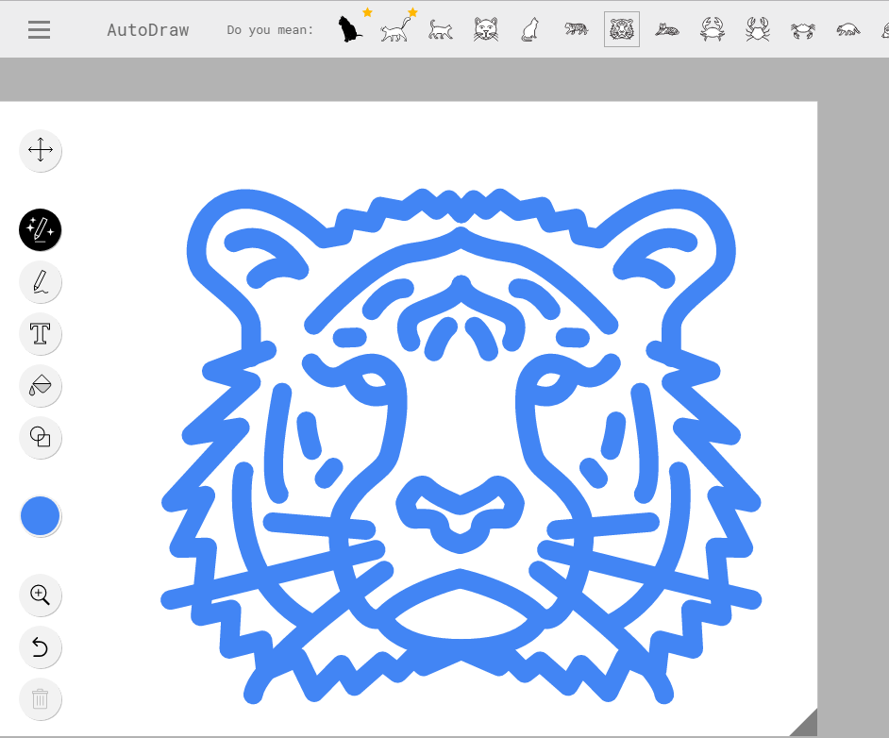Screen dimensions: 889x738
Task: Click the canvas resize corner handle
Action: (805, 724)
